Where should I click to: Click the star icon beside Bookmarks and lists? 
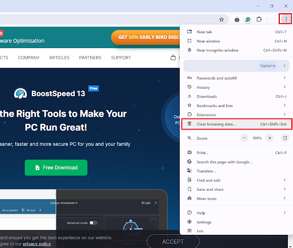pyautogui.click(x=189, y=105)
